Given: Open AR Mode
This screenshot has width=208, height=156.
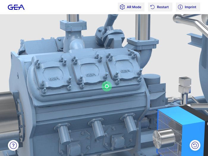Looking at the screenshot, I should (x=131, y=7).
